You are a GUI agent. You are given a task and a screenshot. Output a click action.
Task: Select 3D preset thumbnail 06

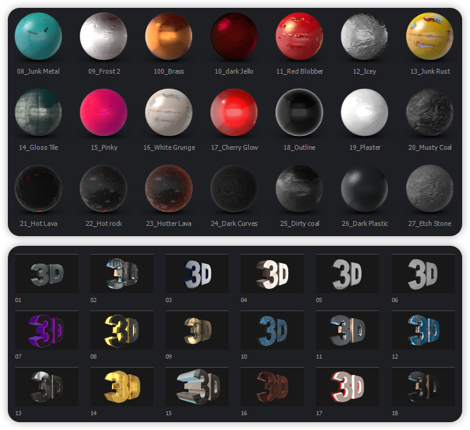(x=423, y=274)
